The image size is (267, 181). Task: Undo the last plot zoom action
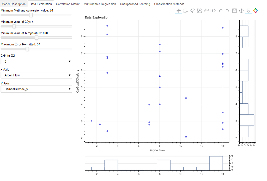click(221, 10)
